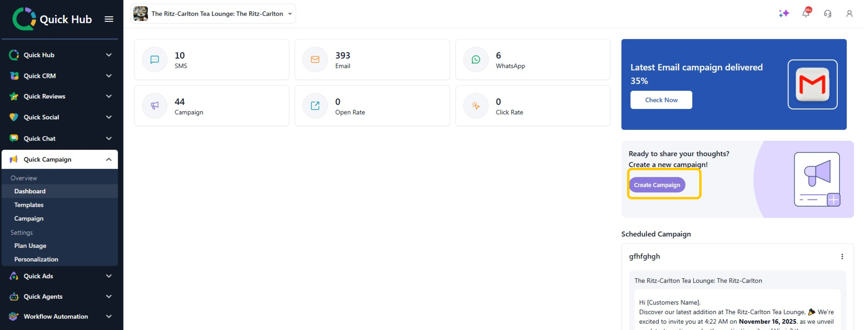Open Templates in the sidebar menu
Viewport: 868px width, 330px height.
[x=29, y=205]
